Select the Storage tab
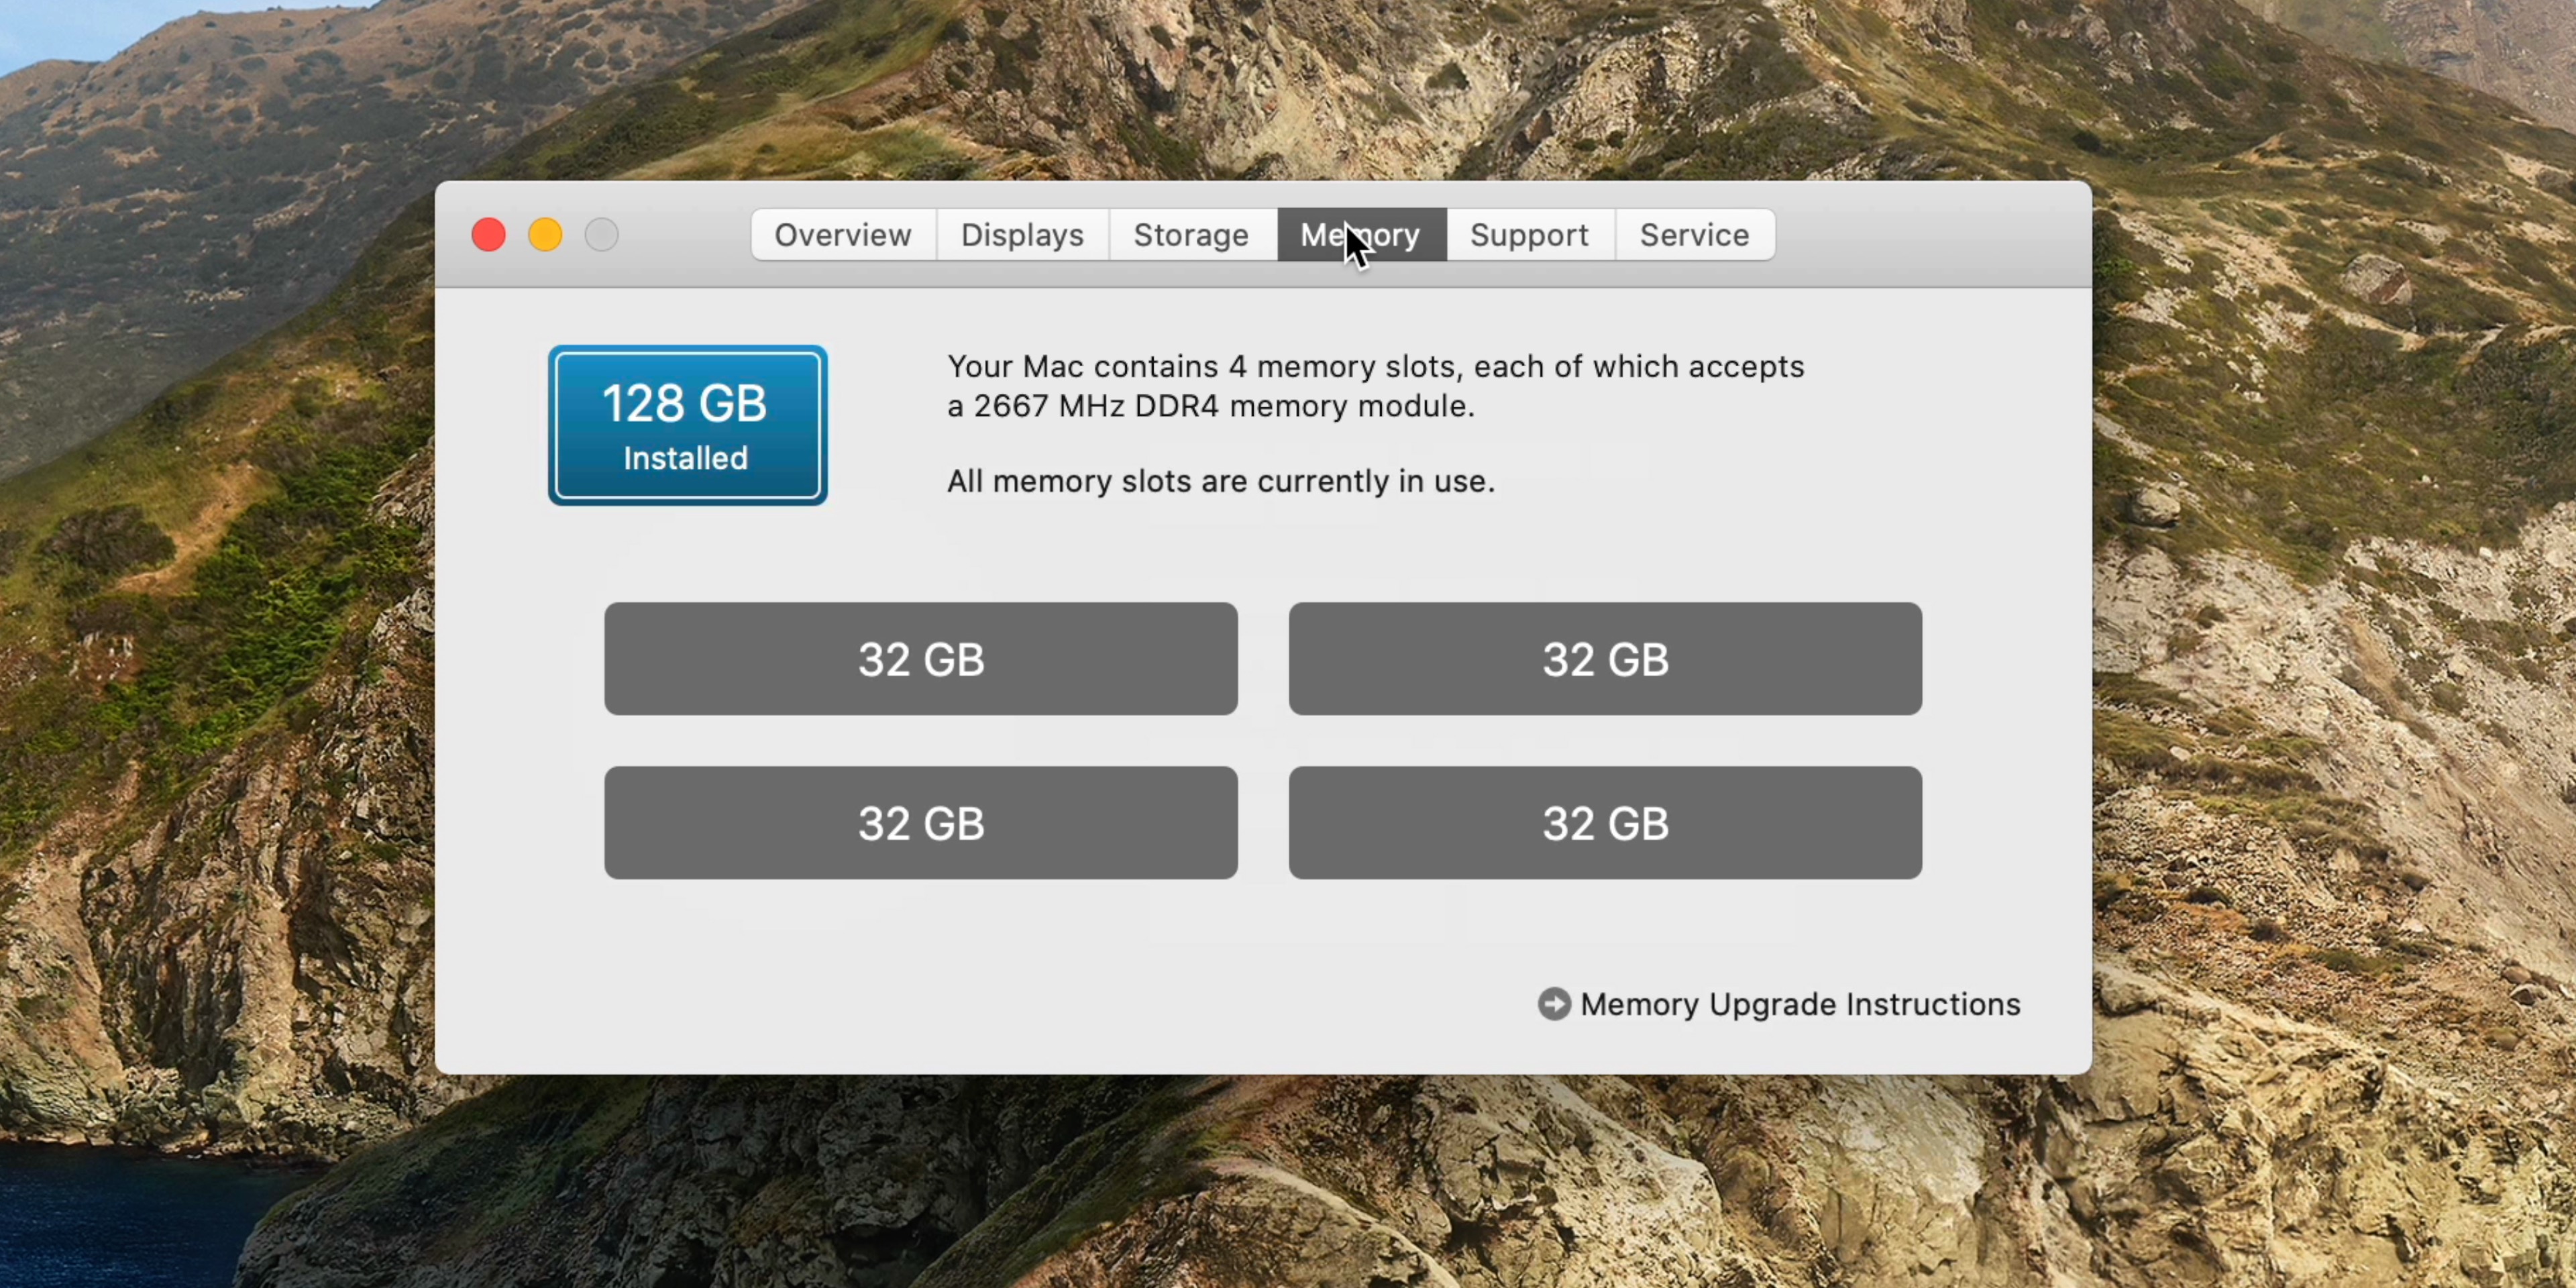 pos(1191,235)
